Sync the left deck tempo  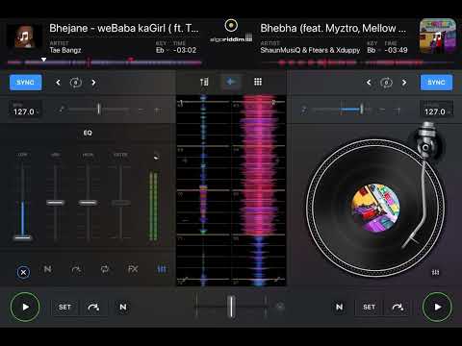25,83
